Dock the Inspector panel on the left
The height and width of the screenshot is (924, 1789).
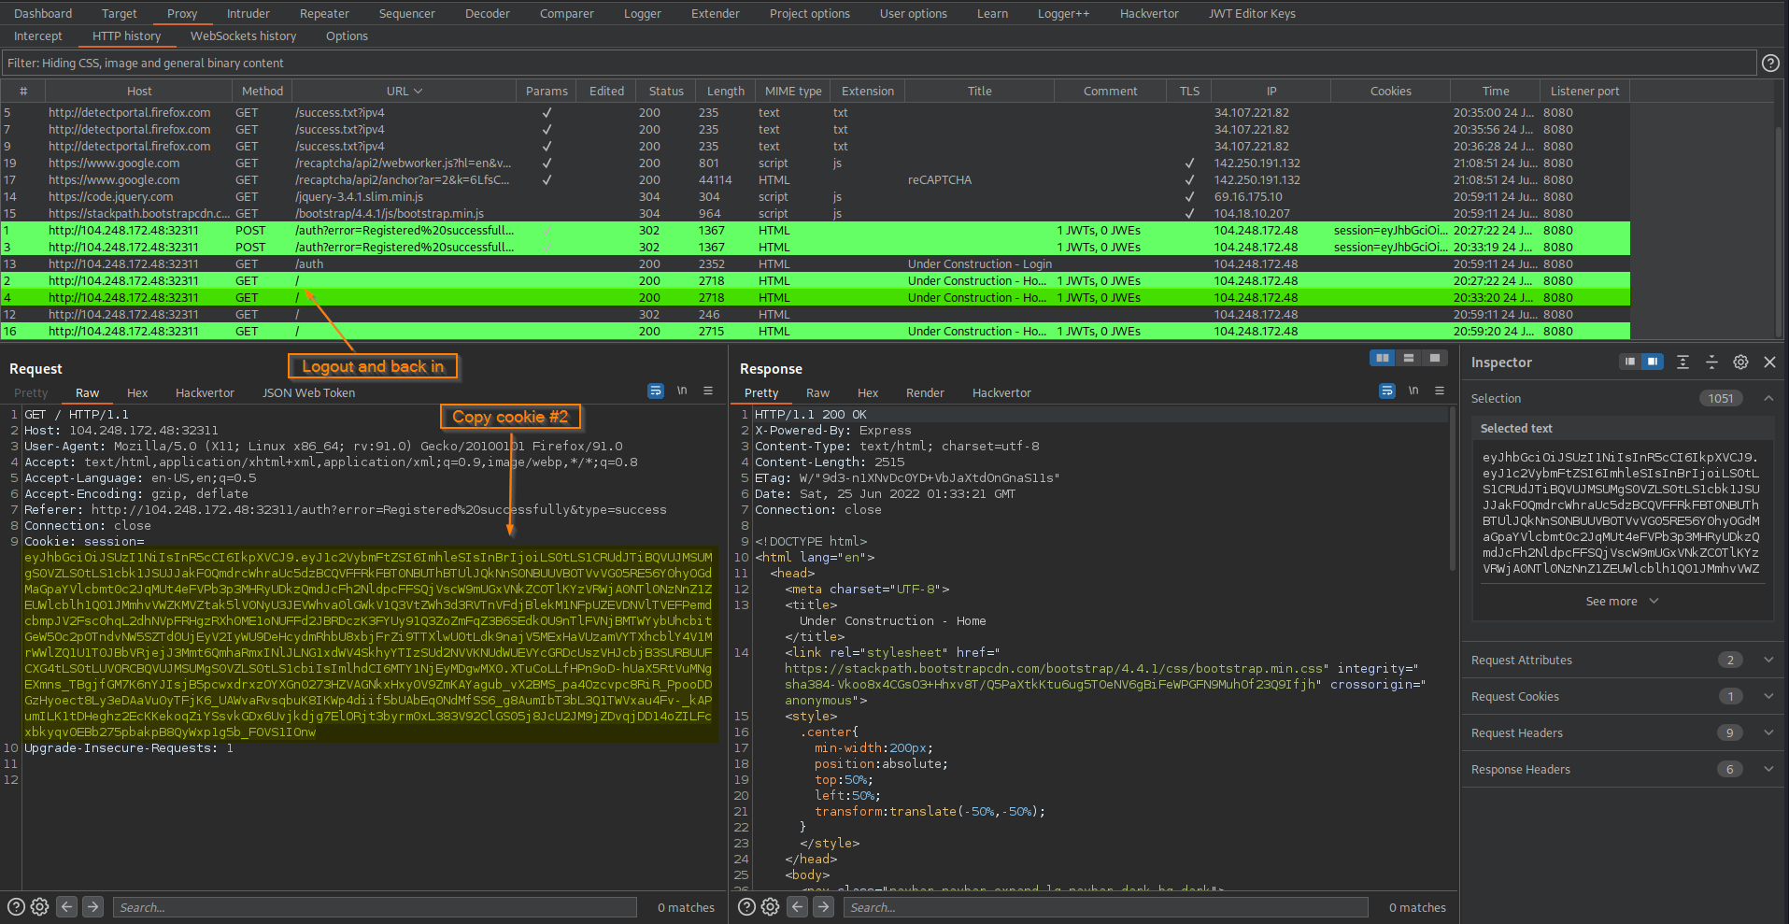pos(1630,362)
